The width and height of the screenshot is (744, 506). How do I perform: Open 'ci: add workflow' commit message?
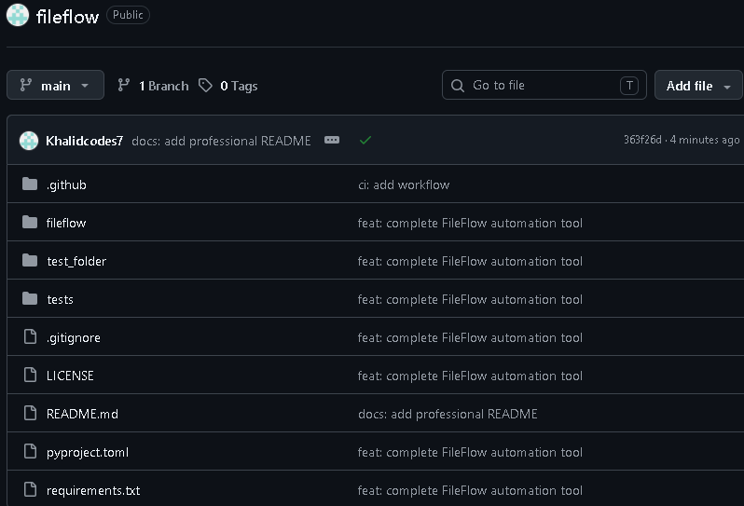click(x=404, y=185)
